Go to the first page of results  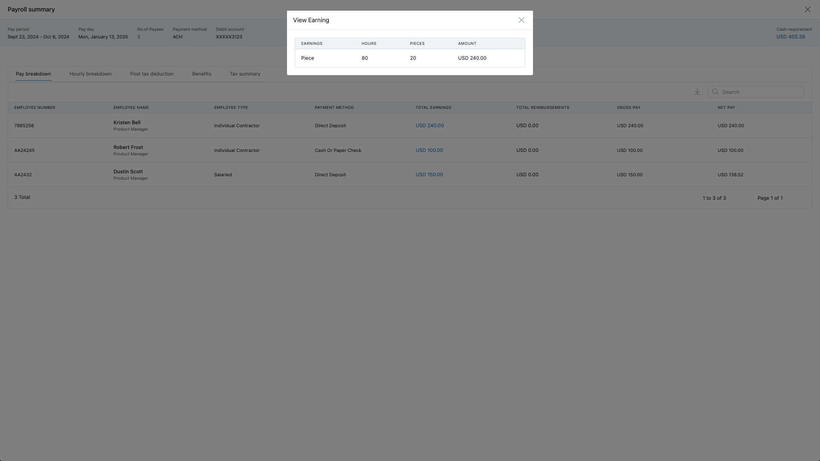741,198
